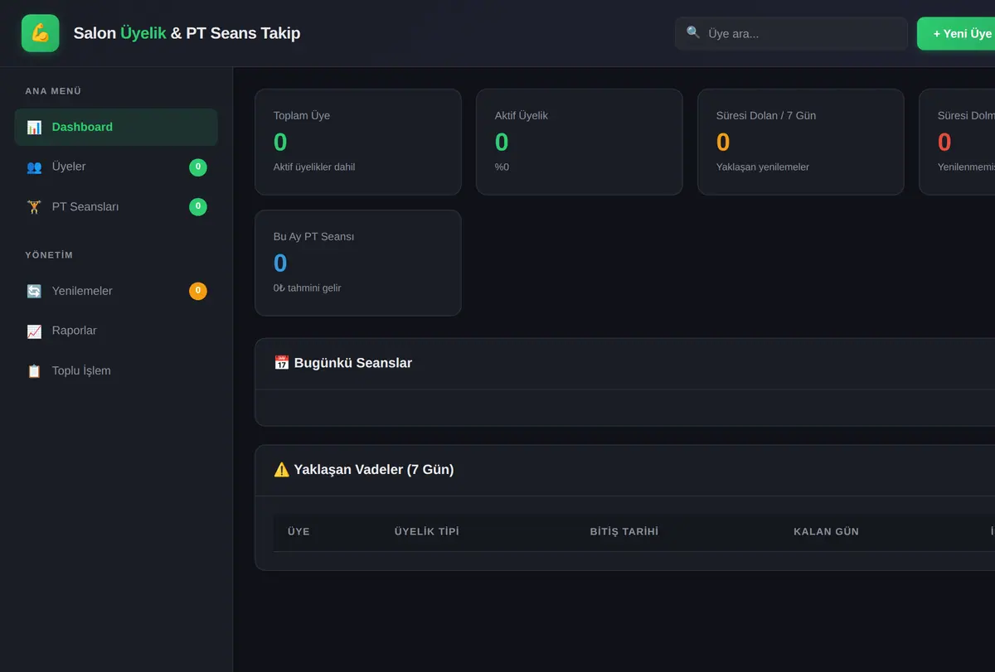Click the Raporlar trend chart icon
Image resolution: width=995 pixels, height=672 pixels.
34,331
